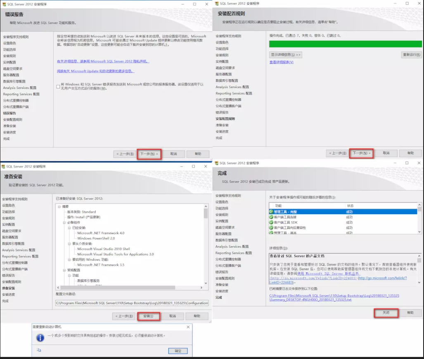The height and width of the screenshot is (359, 424).
Task: Click horizontal scrollbar of the summary tree
Action: 117,288
